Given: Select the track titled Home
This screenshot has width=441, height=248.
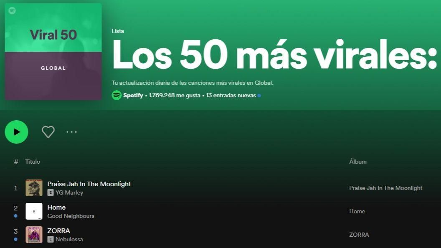Looking at the screenshot, I should pyautogui.click(x=56, y=207).
